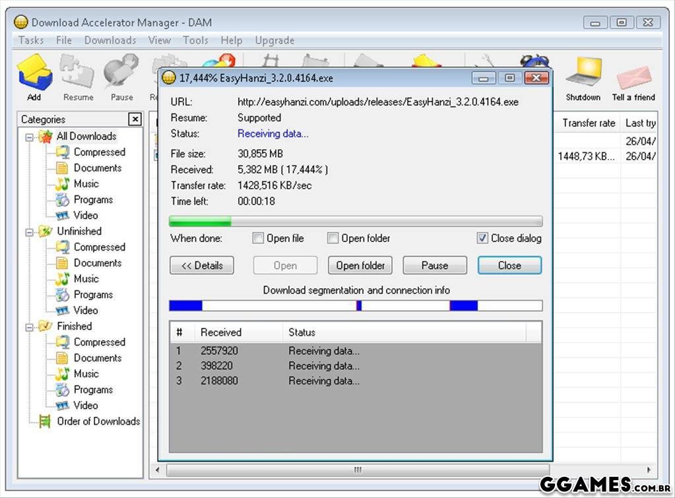675x498 pixels.
Task: Open the Tools menu
Action: tap(195, 40)
